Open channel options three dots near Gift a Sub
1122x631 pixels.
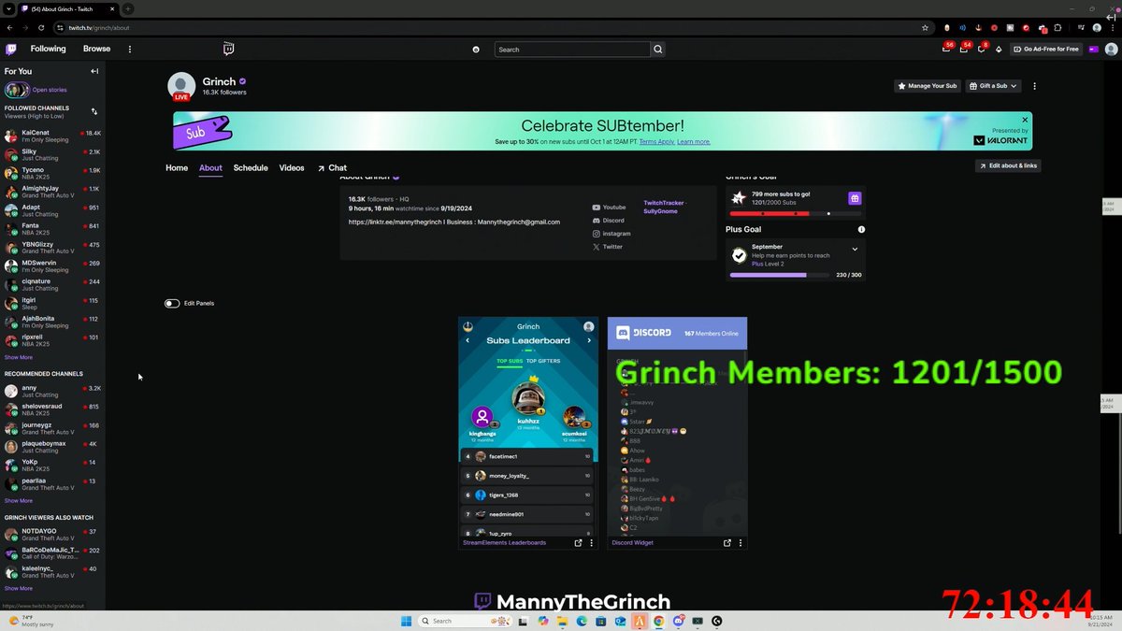(1034, 86)
